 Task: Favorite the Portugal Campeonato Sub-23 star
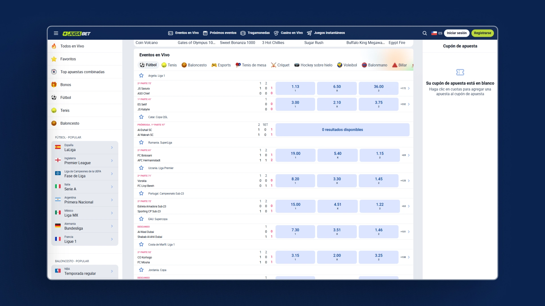click(141, 194)
